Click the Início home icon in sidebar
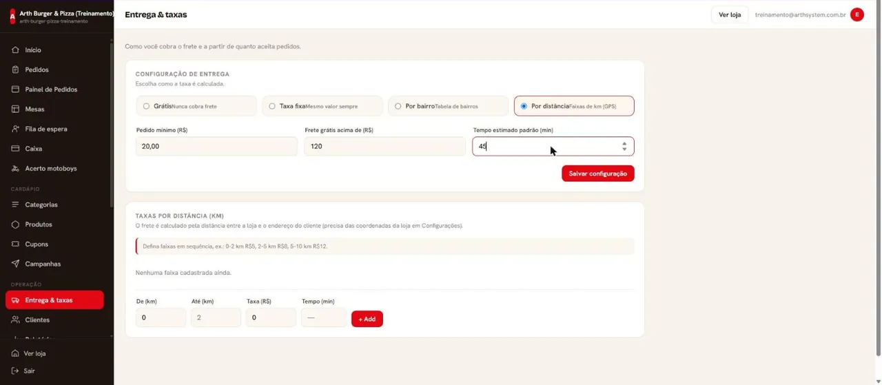This screenshot has height=385, width=882. tap(15, 50)
